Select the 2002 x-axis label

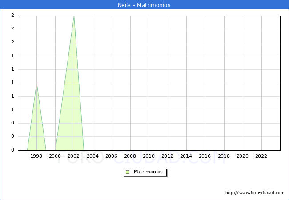coord(73,156)
